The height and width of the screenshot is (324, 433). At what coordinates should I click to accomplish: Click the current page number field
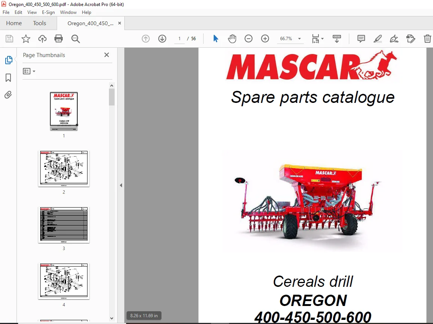pyautogui.click(x=180, y=39)
